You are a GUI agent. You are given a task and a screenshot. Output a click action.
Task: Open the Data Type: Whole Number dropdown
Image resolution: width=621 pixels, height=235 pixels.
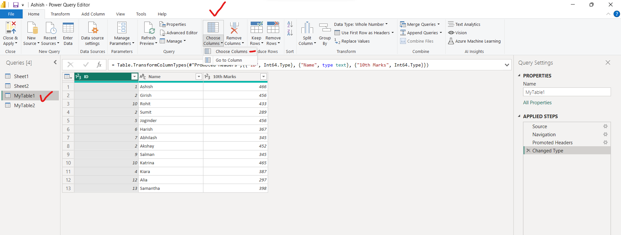coord(361,24)
